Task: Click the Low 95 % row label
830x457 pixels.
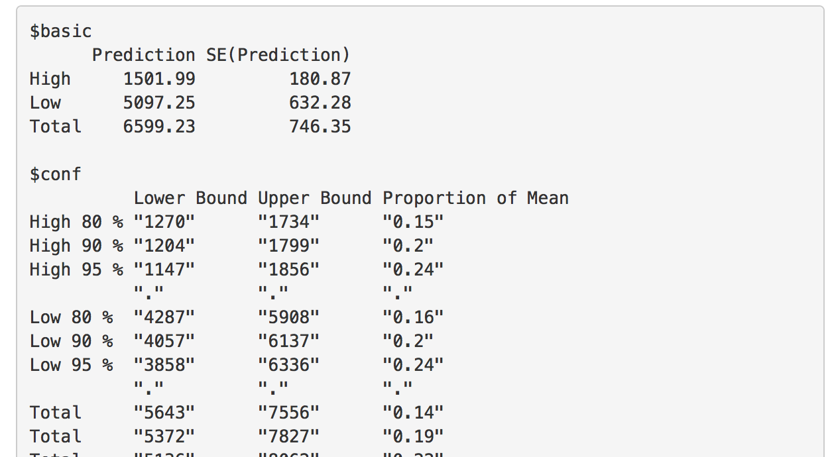Action: 71,365
